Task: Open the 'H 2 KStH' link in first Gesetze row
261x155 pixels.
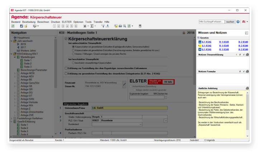Action: point(243,42)
